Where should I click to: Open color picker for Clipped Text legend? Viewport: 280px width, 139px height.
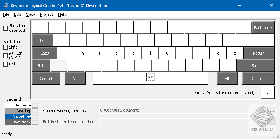[35, 116]
